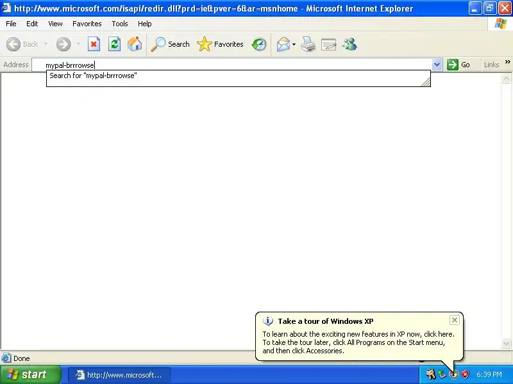Click the Forward navigation button

[x=63, y=44]
